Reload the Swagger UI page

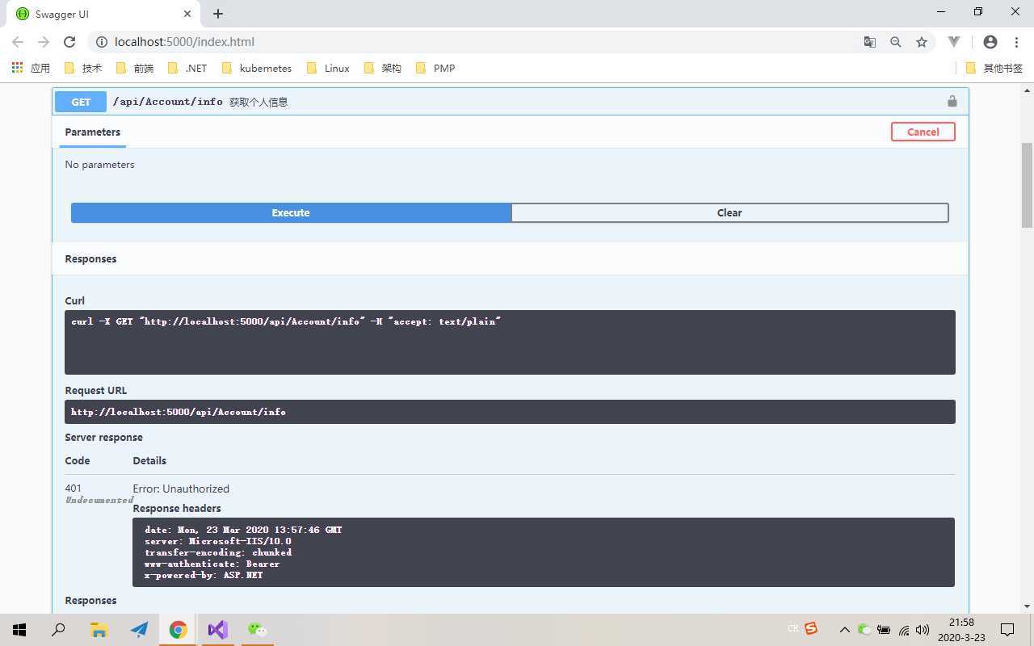point(69,42)
